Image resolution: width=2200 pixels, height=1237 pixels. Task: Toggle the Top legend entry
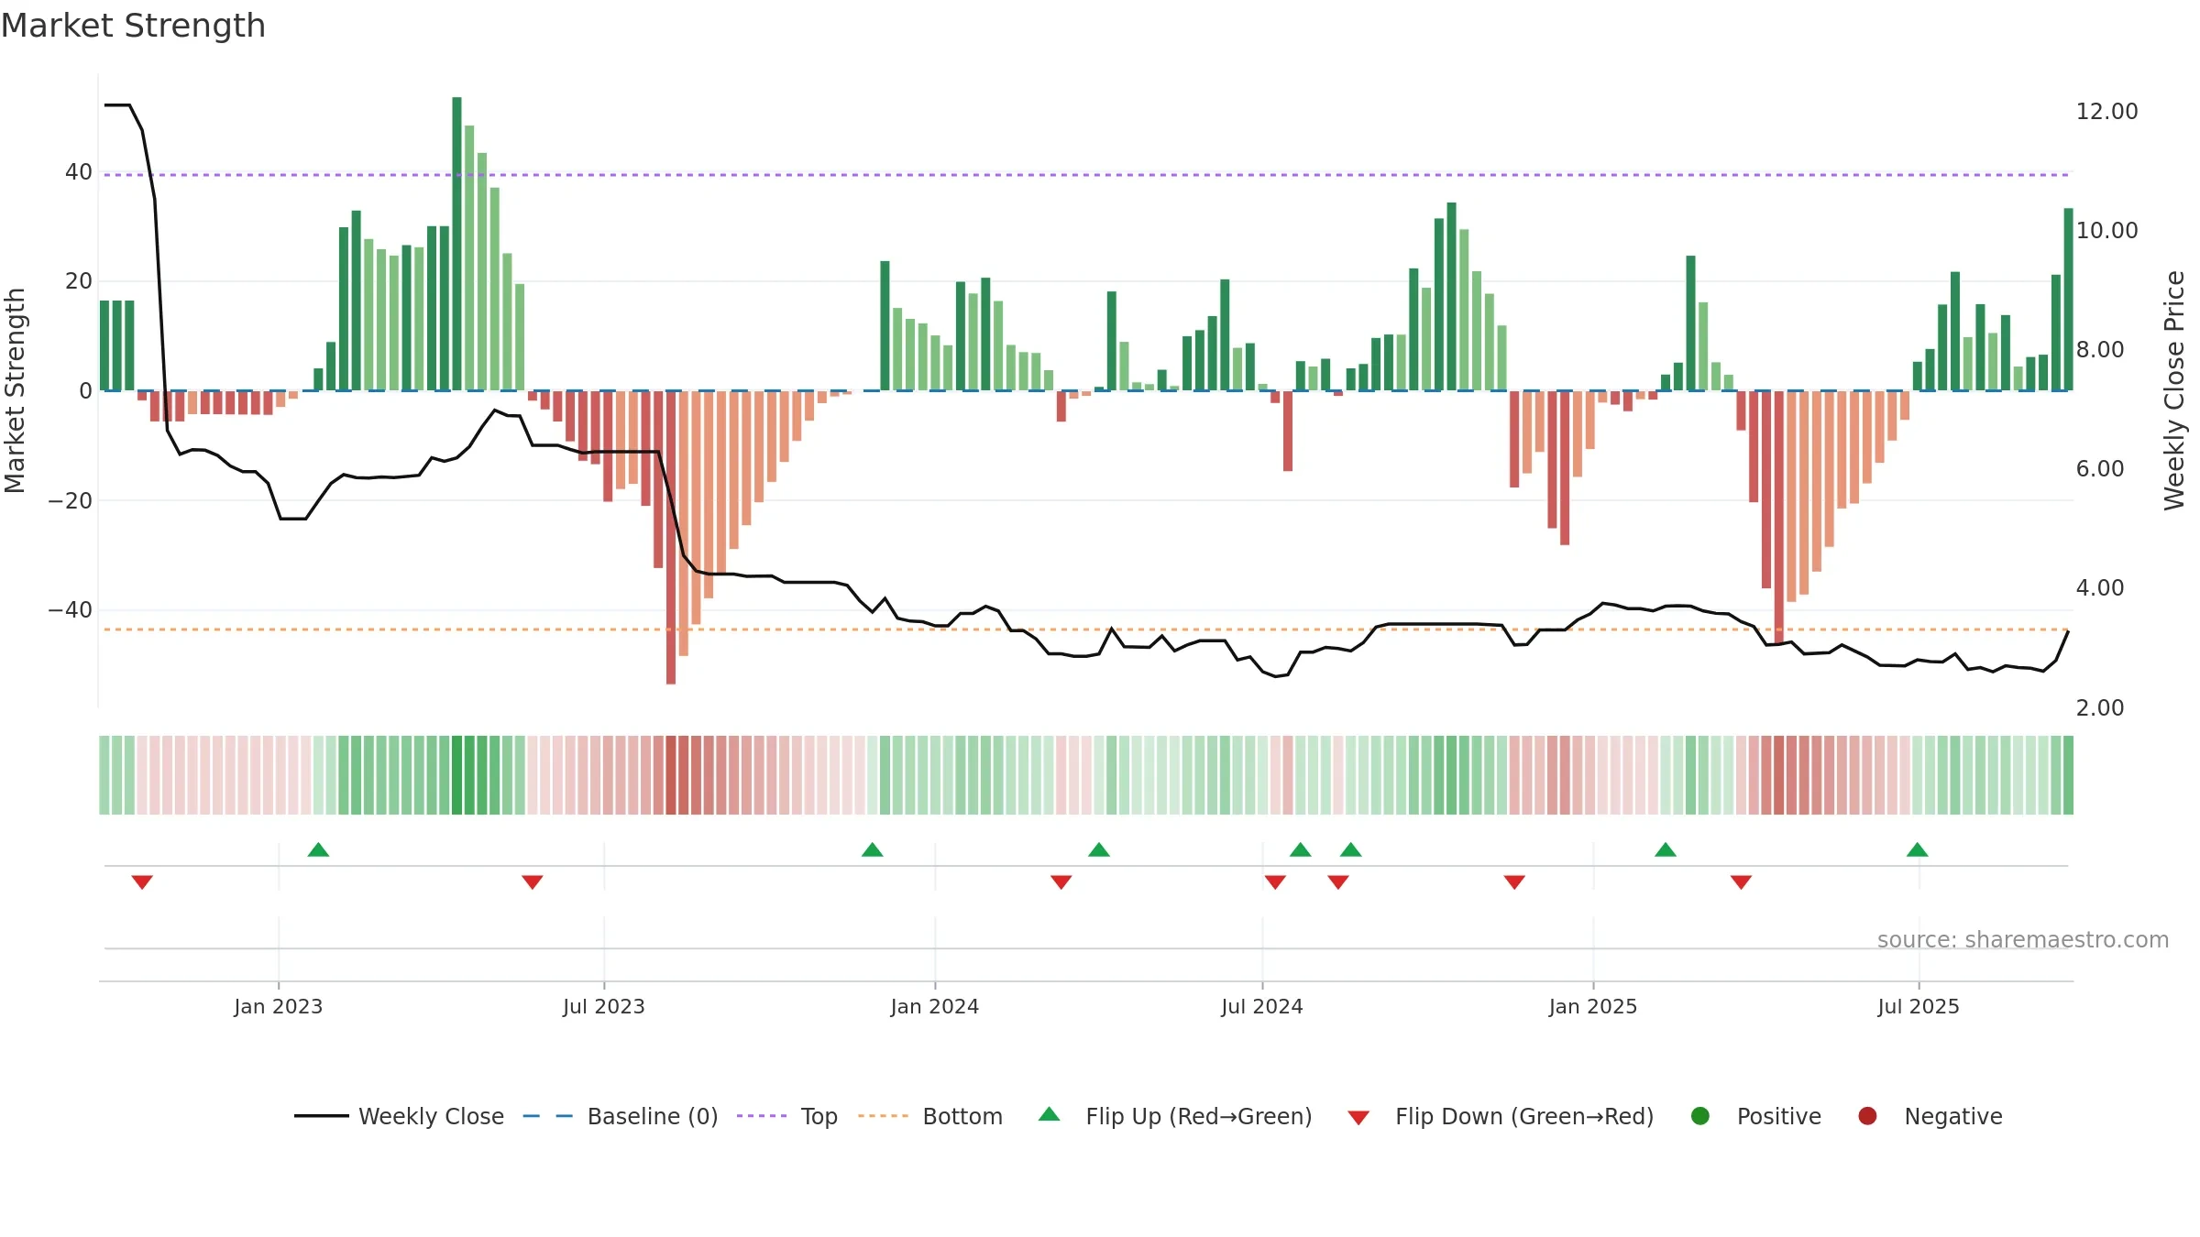point(787,1116)
